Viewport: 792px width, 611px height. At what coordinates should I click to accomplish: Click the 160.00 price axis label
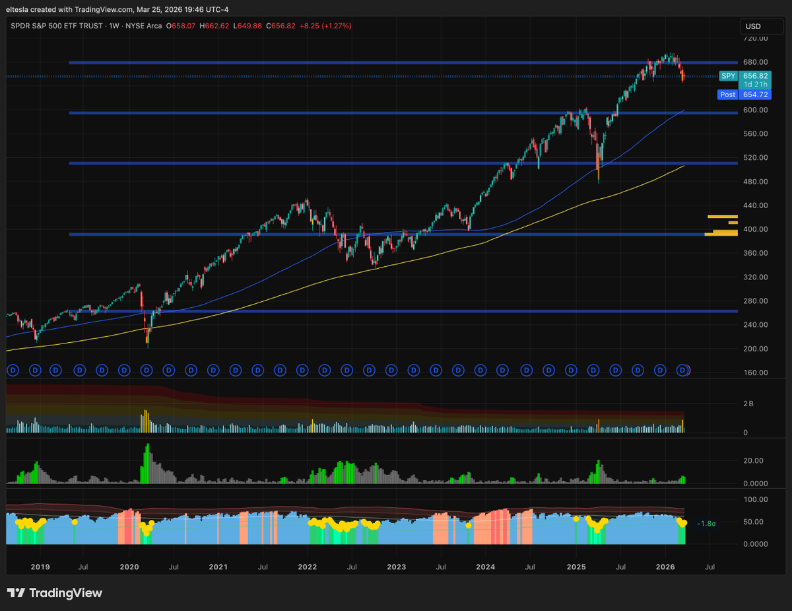755,373
